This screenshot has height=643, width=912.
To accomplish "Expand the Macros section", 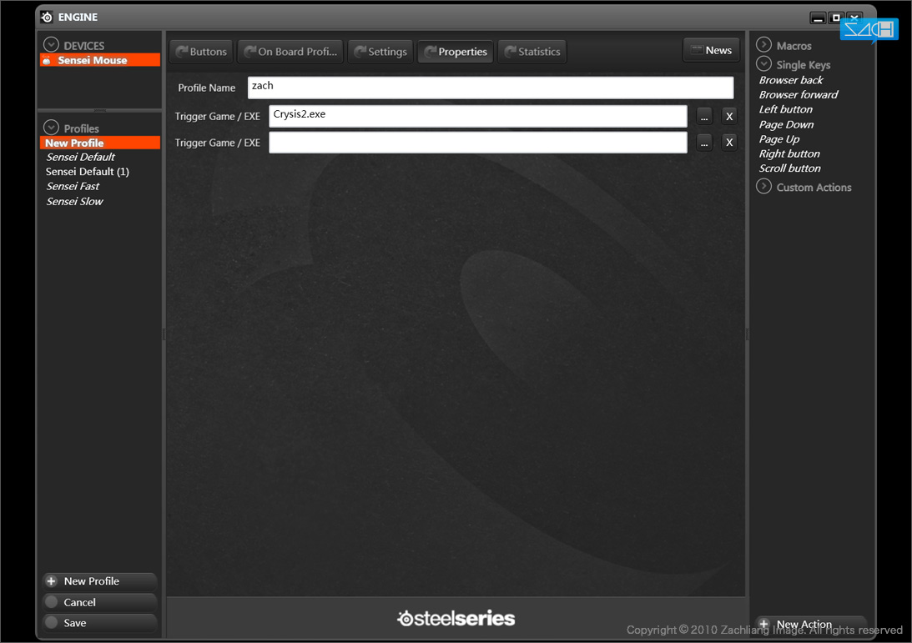I will [763, 45].
